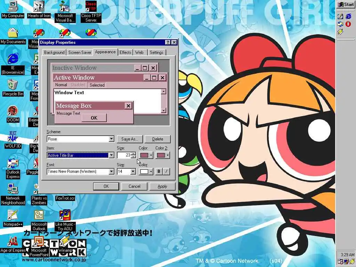Open the Task Scheduler system tray icon
The image size is (356, 267).
[340, 261]
